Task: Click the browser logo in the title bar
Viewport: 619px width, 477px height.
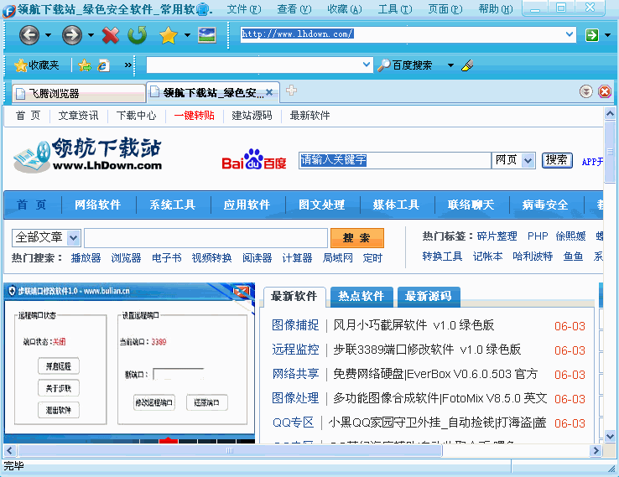Action: pyautogui.click(x=8, y=10)
